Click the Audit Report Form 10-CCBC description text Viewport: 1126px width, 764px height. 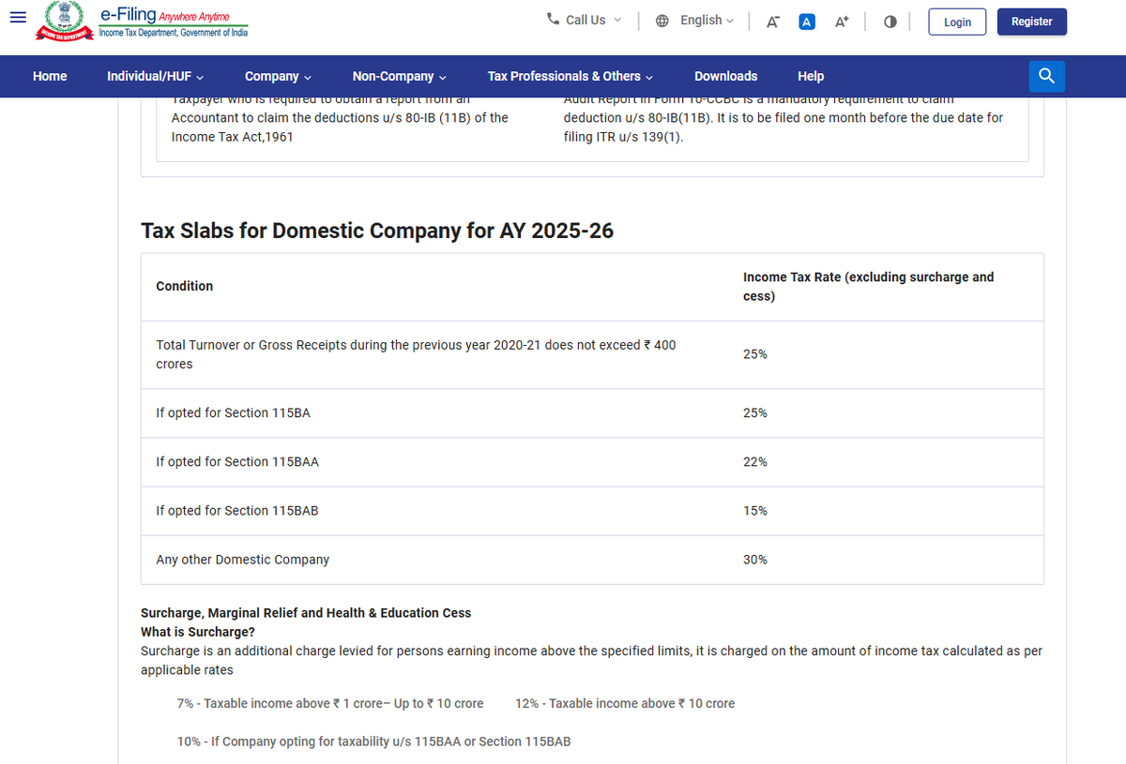(784, 118)
